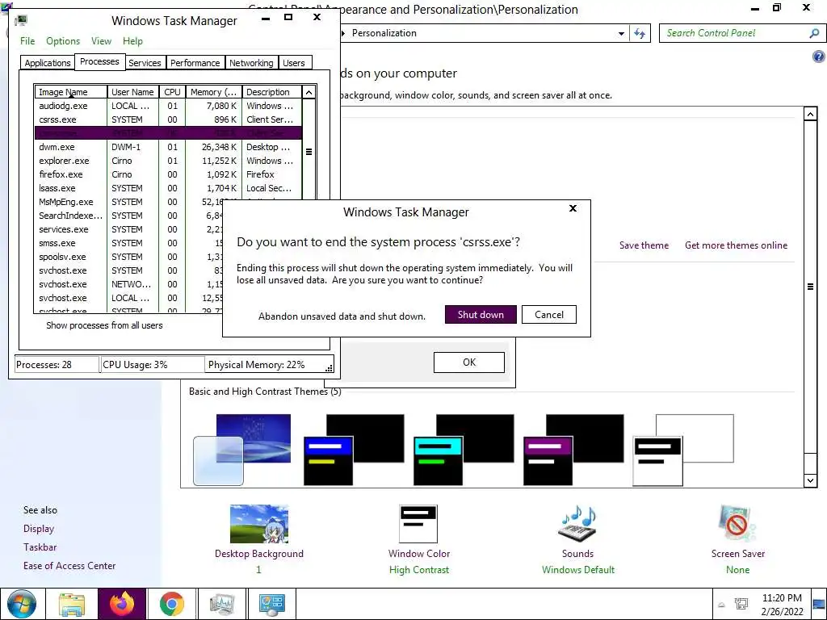Expand the address bar dropdown arrow

click(621, 33)
